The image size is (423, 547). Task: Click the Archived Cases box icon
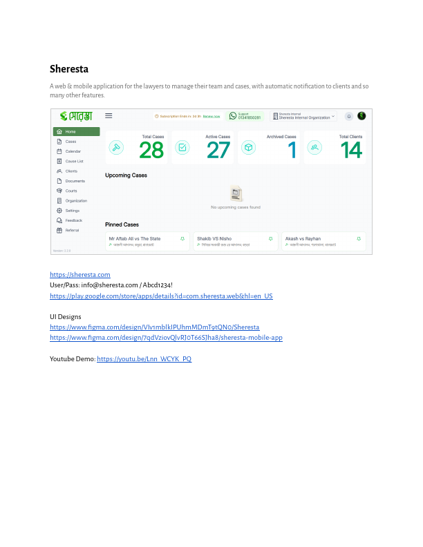click(249, 148)
